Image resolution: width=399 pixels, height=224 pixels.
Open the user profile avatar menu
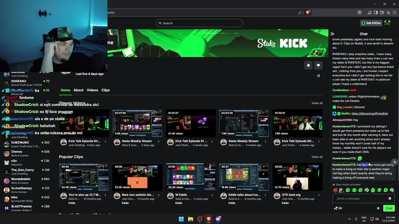pos(387,23)
